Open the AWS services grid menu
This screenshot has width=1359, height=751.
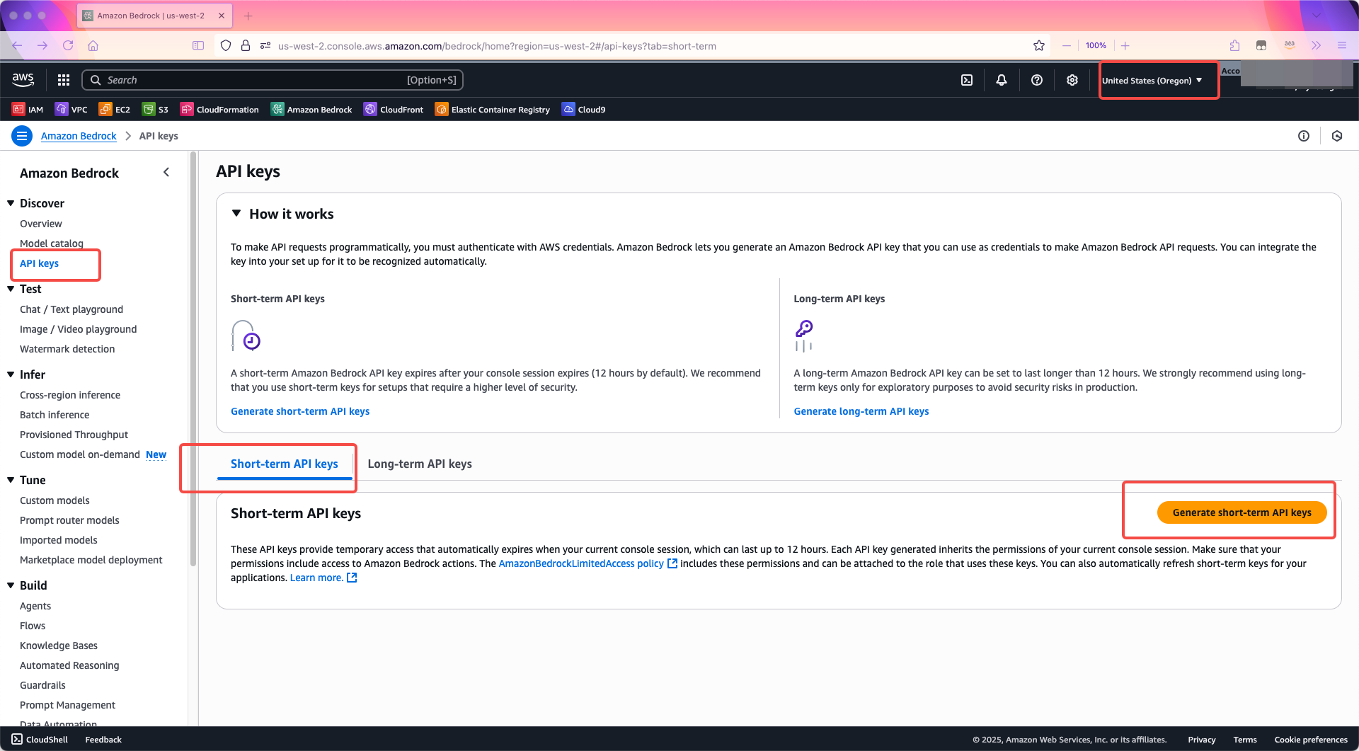tap(64, 80)
